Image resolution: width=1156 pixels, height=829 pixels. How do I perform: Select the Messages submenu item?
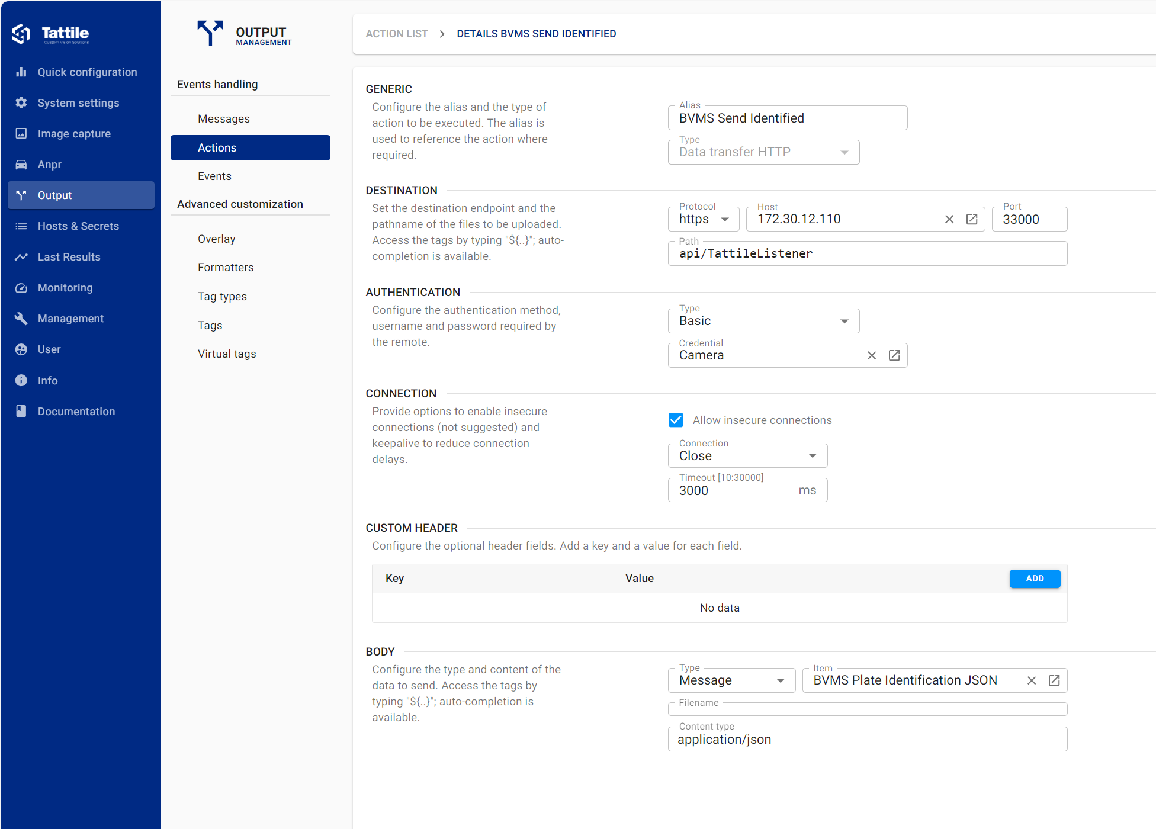(x=250, y=119)
